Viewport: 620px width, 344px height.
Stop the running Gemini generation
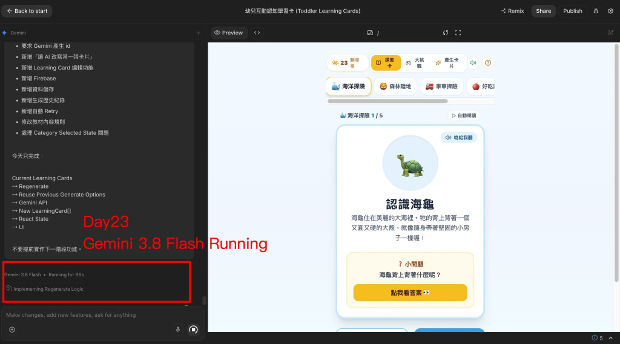193,329
